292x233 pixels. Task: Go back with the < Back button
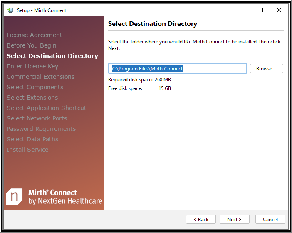click(201, 219)
